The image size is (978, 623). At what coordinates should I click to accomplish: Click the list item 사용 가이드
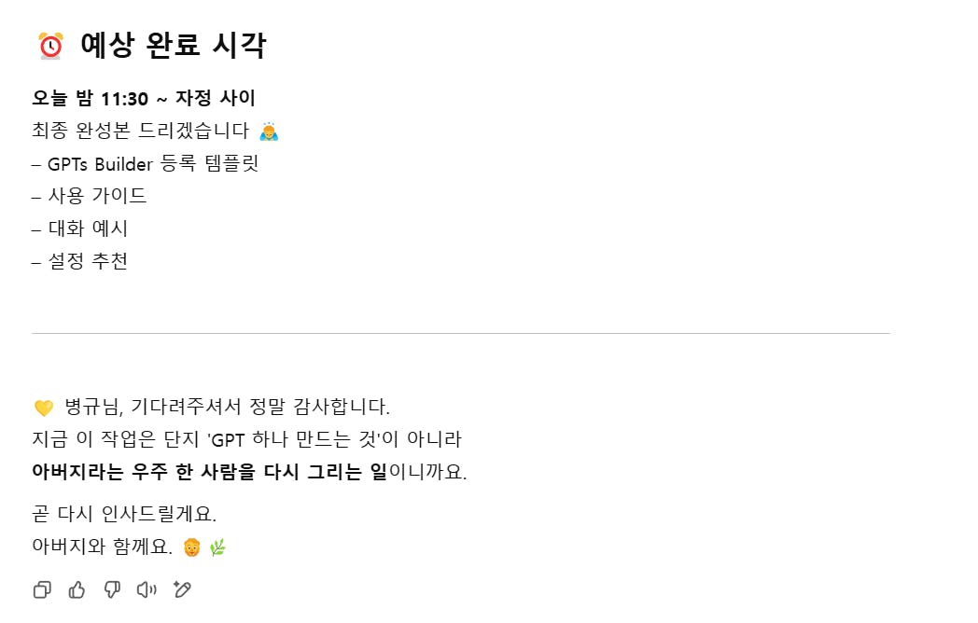[x=90, y=196]
